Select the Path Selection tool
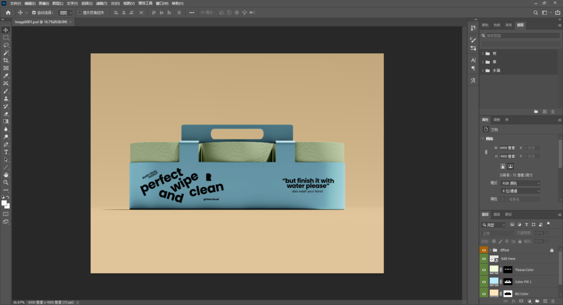563x305 pixels. (x=5, y=160)
